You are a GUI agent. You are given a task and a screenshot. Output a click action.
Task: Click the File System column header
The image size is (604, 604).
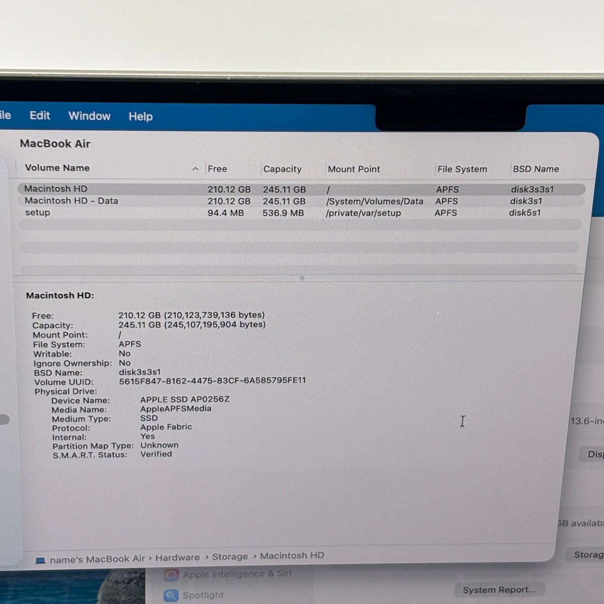coord(462,169)
